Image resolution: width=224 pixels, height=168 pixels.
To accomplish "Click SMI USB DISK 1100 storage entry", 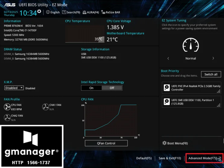I will (x=99, y=58).
